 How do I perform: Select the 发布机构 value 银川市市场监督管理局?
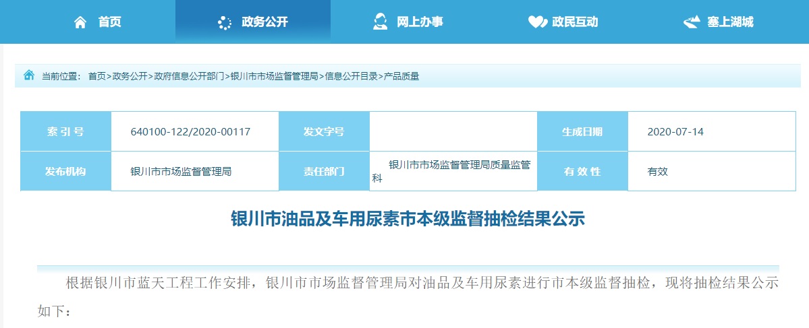coord(181,172)
